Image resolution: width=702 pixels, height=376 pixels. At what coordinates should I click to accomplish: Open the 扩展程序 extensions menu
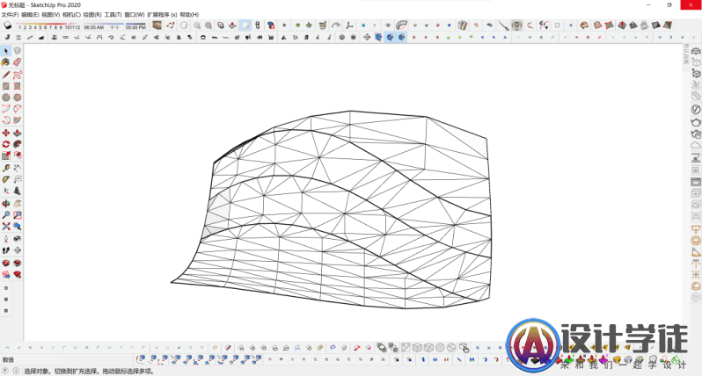coord(162,15)
